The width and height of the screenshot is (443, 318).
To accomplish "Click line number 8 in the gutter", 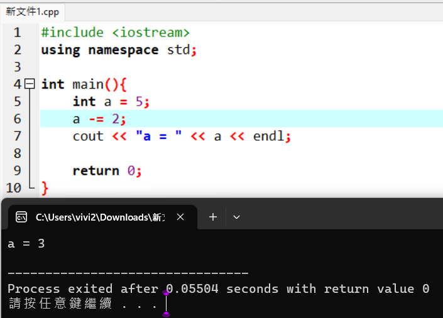I will 17,153.
